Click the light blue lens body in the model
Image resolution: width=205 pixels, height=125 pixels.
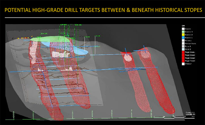pos(80,51)
